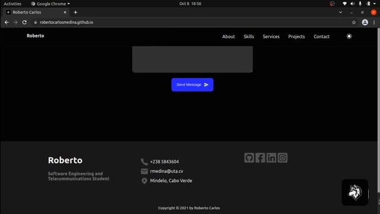
Task: Go back with browser back arrow
Action: tap(7, 23)
